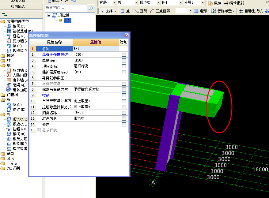The width and height of the screenshot is (269, 198).
Task: Open the 自定义 folder
Action: click(x=9, y=163)
